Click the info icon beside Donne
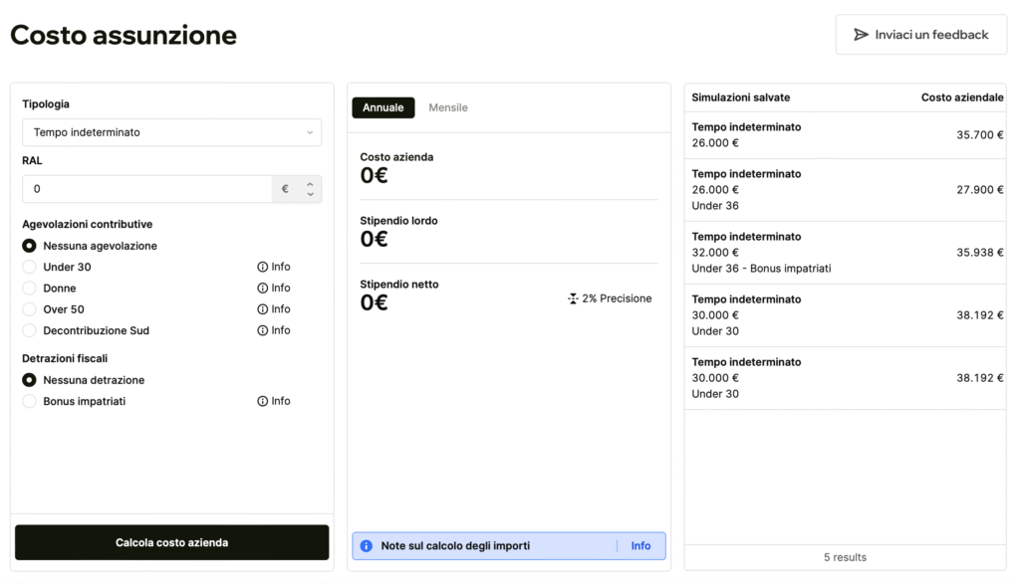Screen dimensions: 1020x584 tap(263, 289)
